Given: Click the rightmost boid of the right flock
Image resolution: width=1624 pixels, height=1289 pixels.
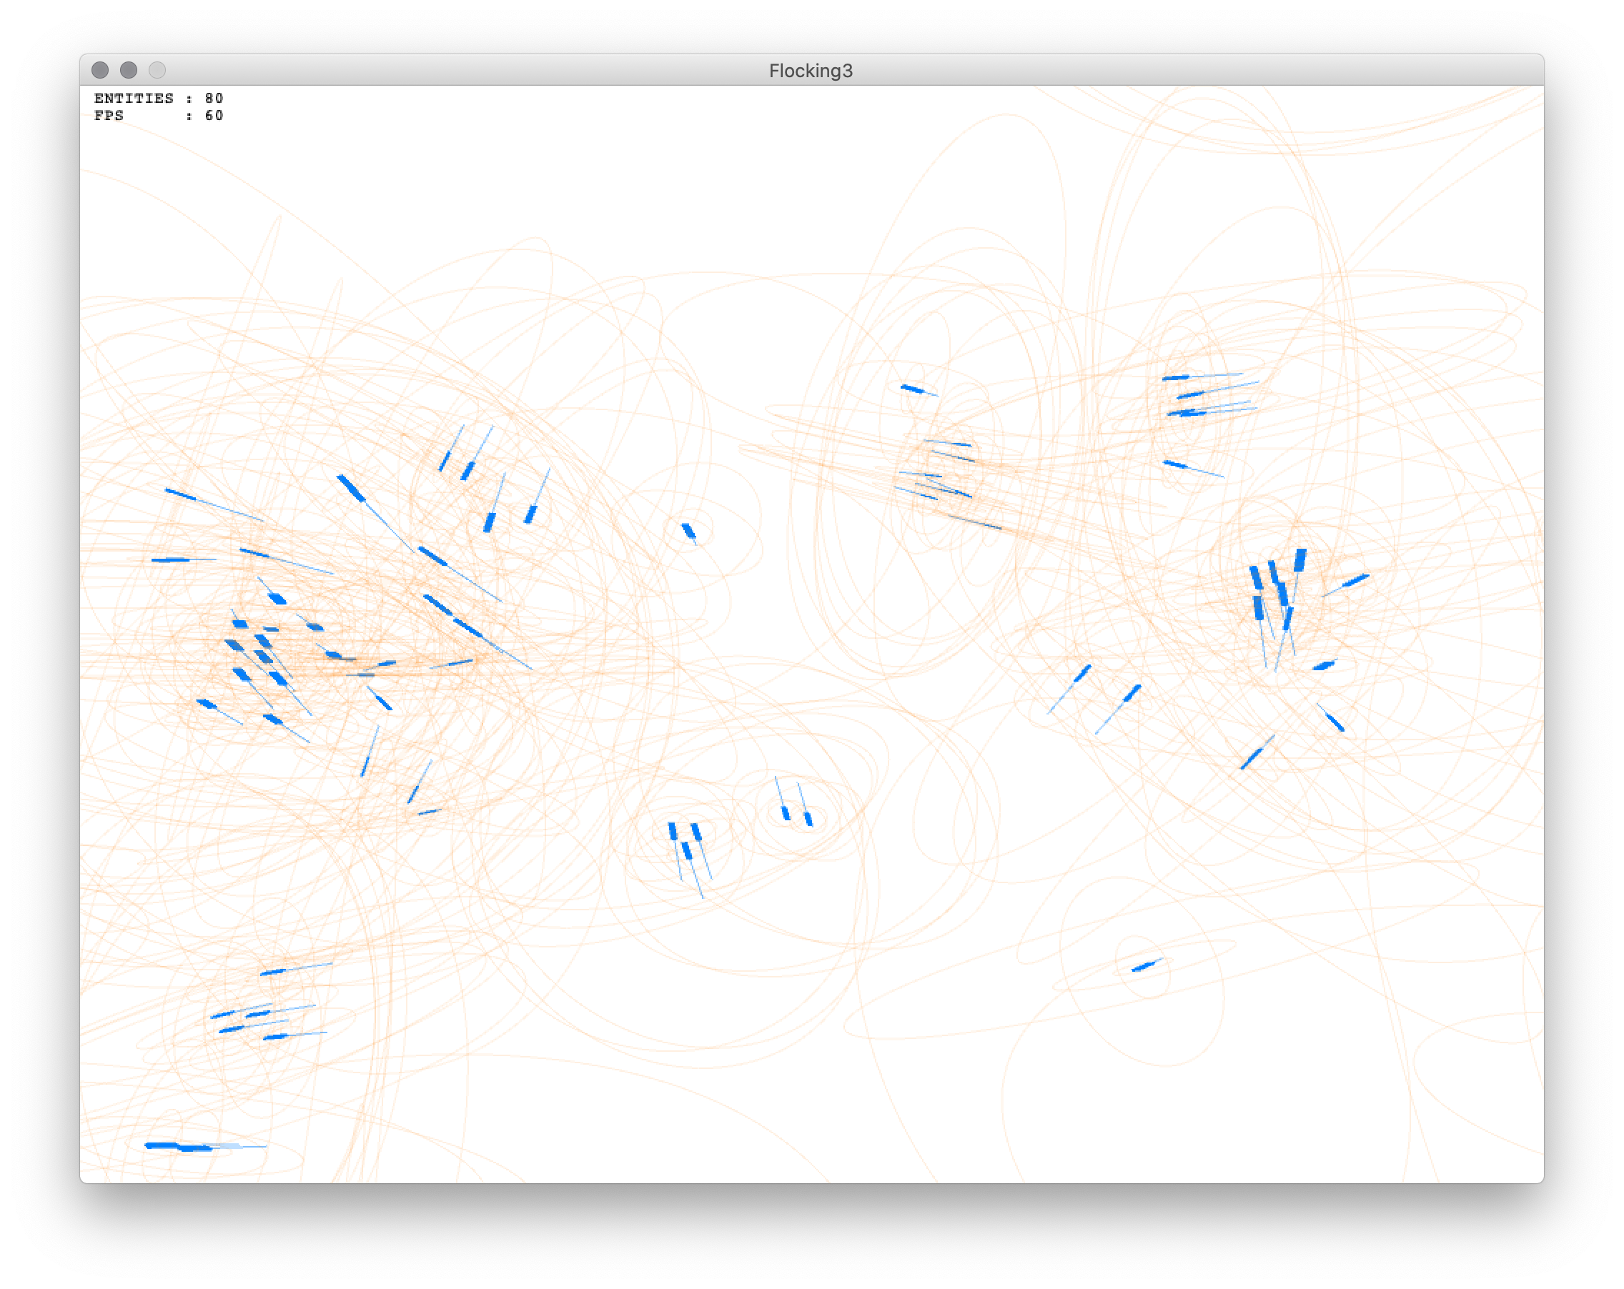Looking at the screenshot, I should click(x=1355, y=580).
